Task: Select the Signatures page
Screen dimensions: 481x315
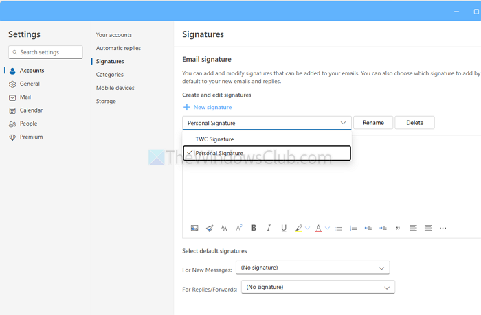Action: [x=110, y=61]
